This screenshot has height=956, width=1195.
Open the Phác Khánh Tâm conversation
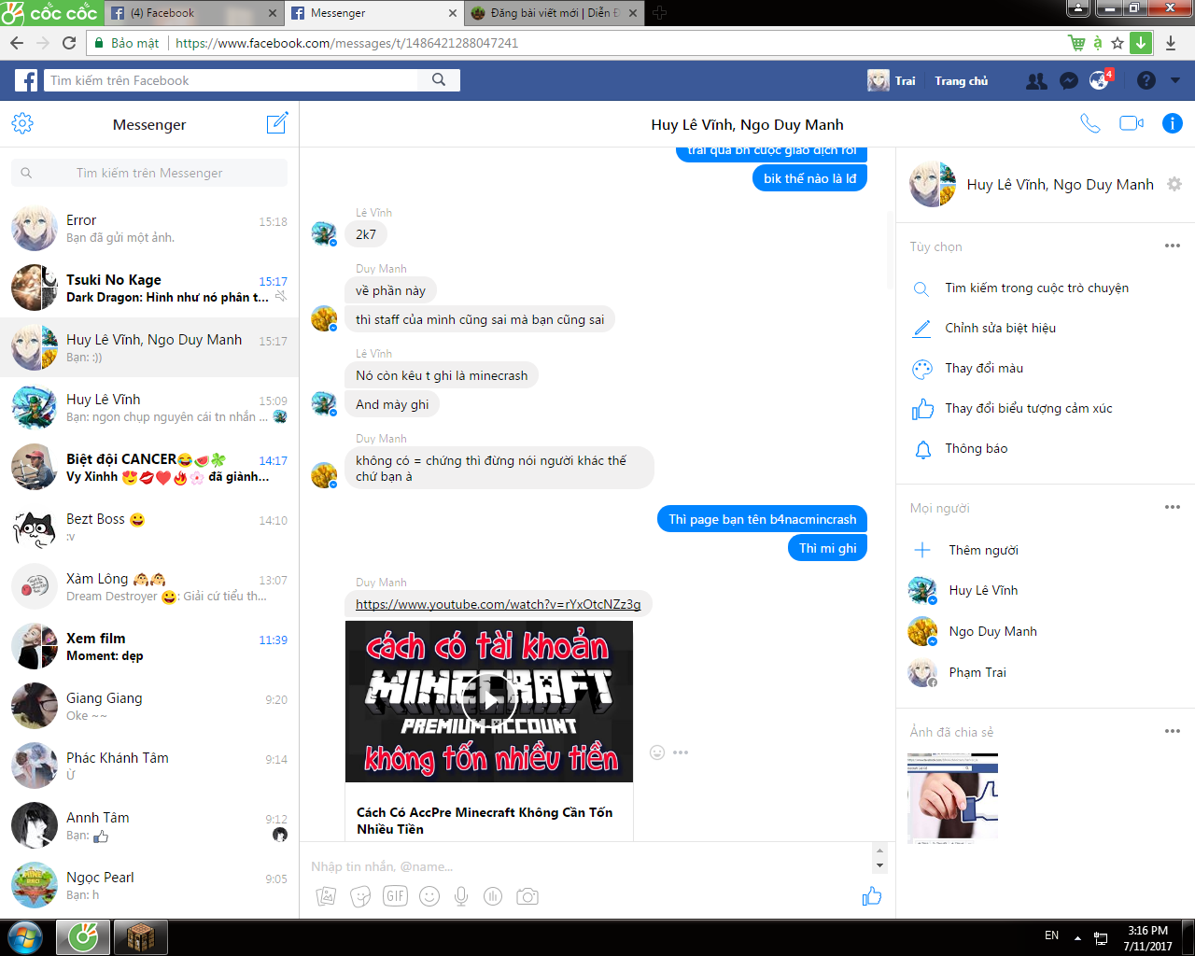pyautogui.click(x=149, y=766)
